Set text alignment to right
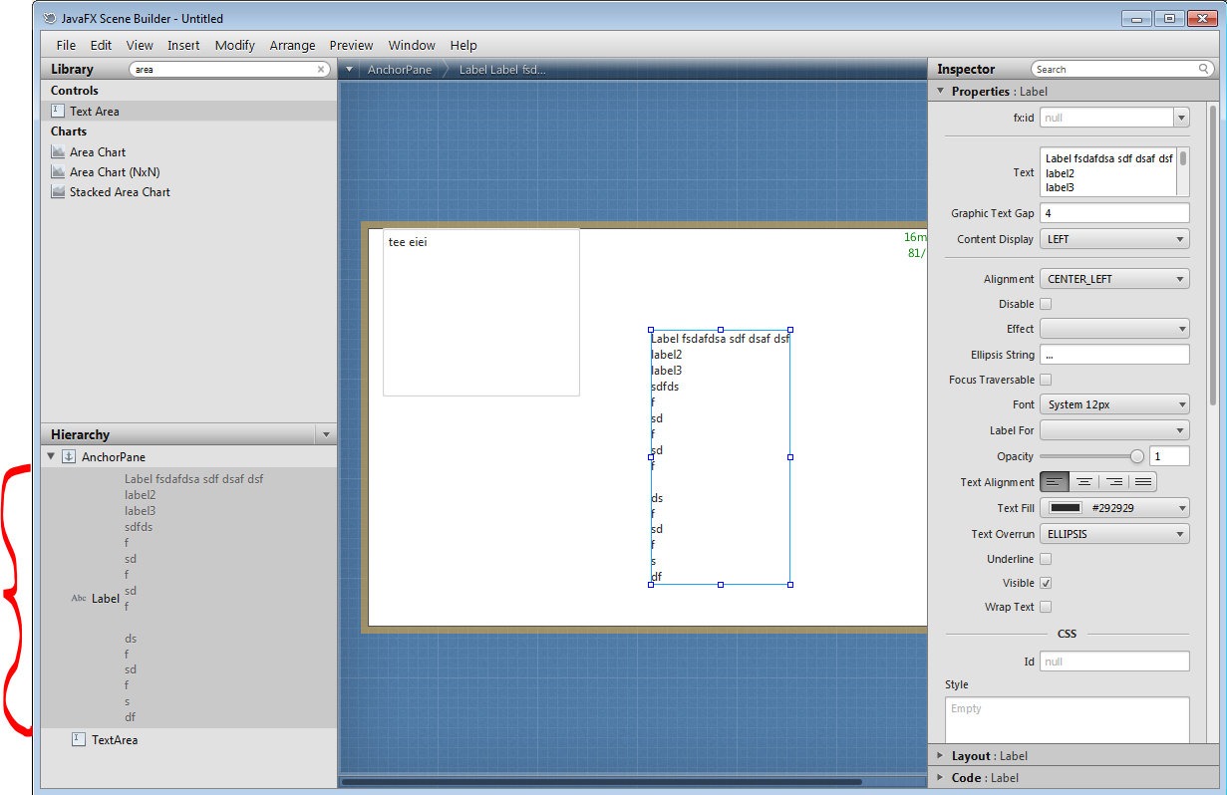This screenshot has width=1227, height=795. (x=1113, y=482)
